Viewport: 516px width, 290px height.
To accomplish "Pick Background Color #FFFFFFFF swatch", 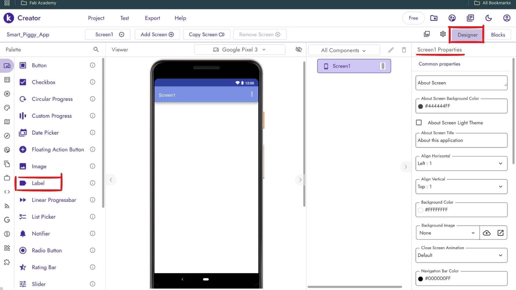I will click(x=421, y=210).
